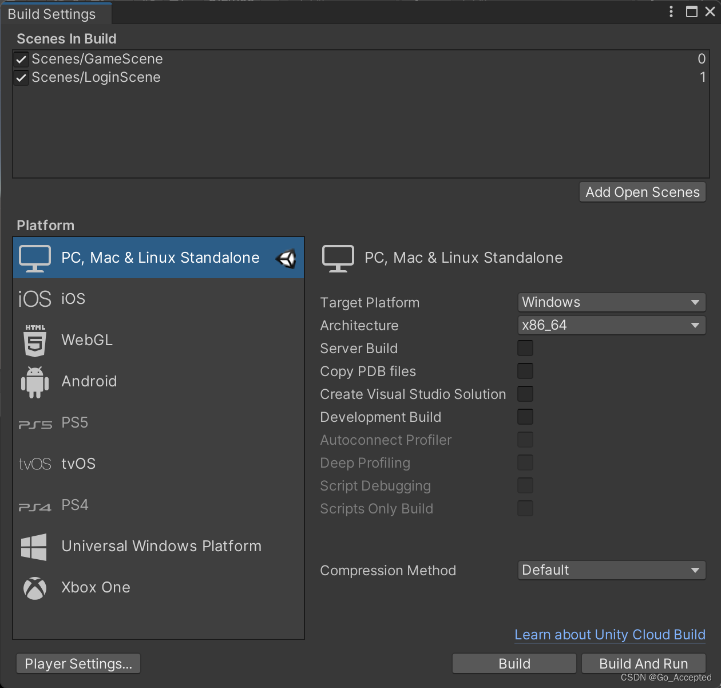Close the Build Settings window
This screenshot has height=688, width=721.
710,12
